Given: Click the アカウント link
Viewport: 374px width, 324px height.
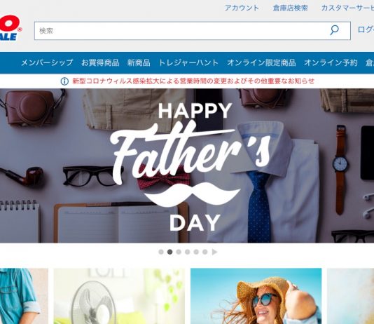Looking at the screenshot, I should pyautogui.click(x=242, y=8).
